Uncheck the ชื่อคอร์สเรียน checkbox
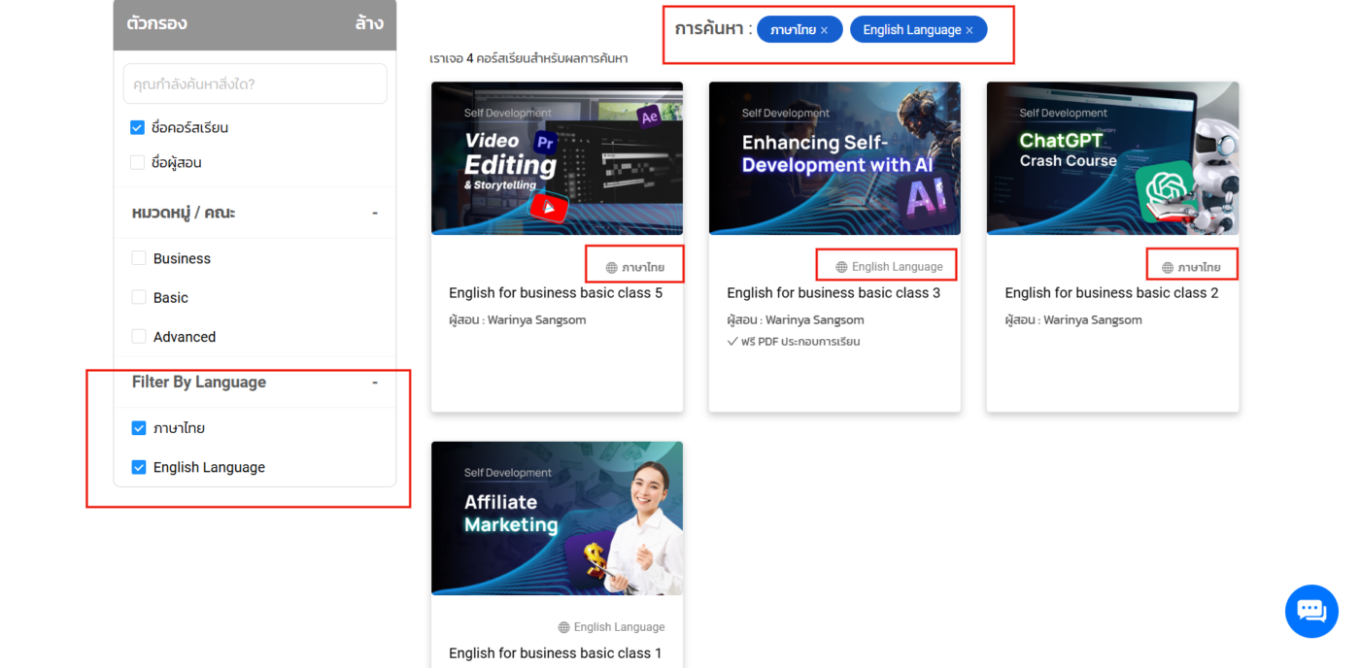The image size is (1360, 668). pos(137,127)
